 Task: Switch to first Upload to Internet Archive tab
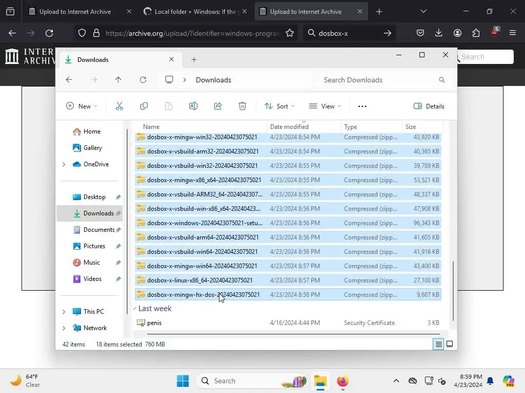[x=75, y=11]
